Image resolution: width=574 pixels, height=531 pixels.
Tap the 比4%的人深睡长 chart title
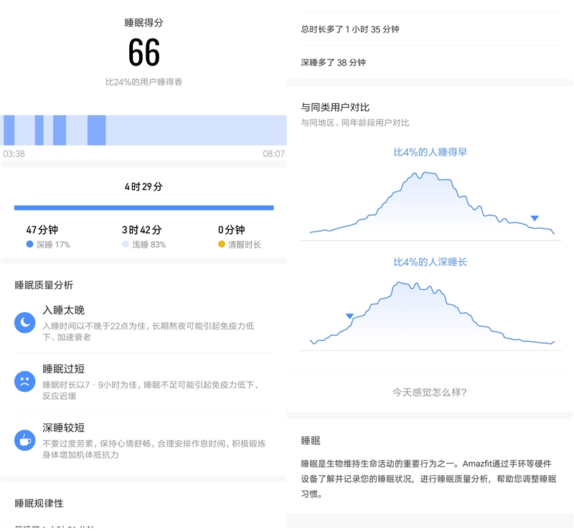click(430, 262)
